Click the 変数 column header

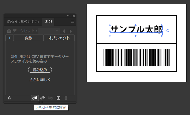pos(29,38)
